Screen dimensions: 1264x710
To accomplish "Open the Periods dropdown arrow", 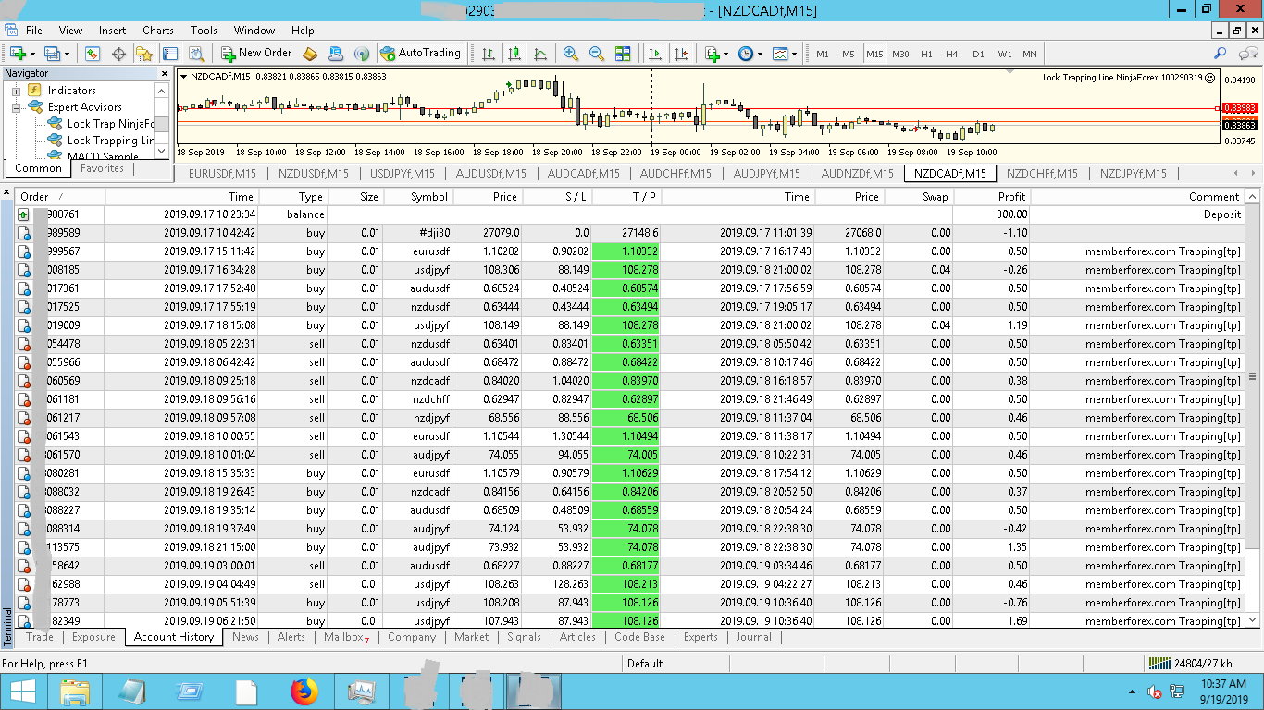I will tap(760, 54).
